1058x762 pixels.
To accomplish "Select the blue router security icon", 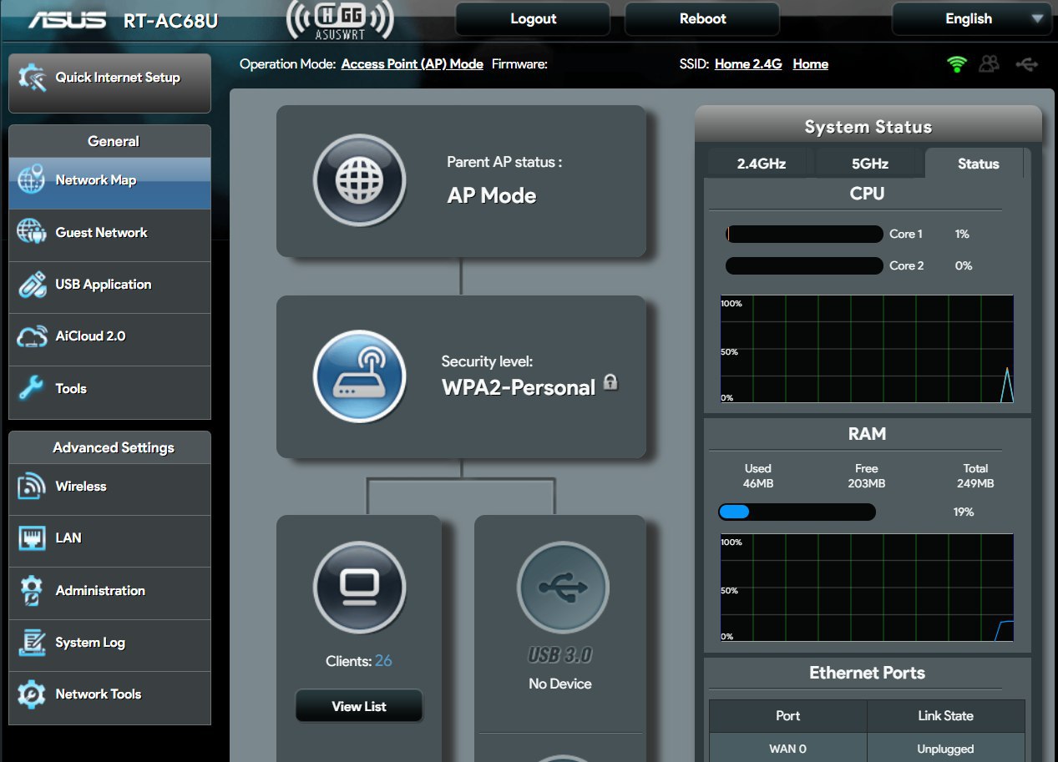I will coord(359,376).
